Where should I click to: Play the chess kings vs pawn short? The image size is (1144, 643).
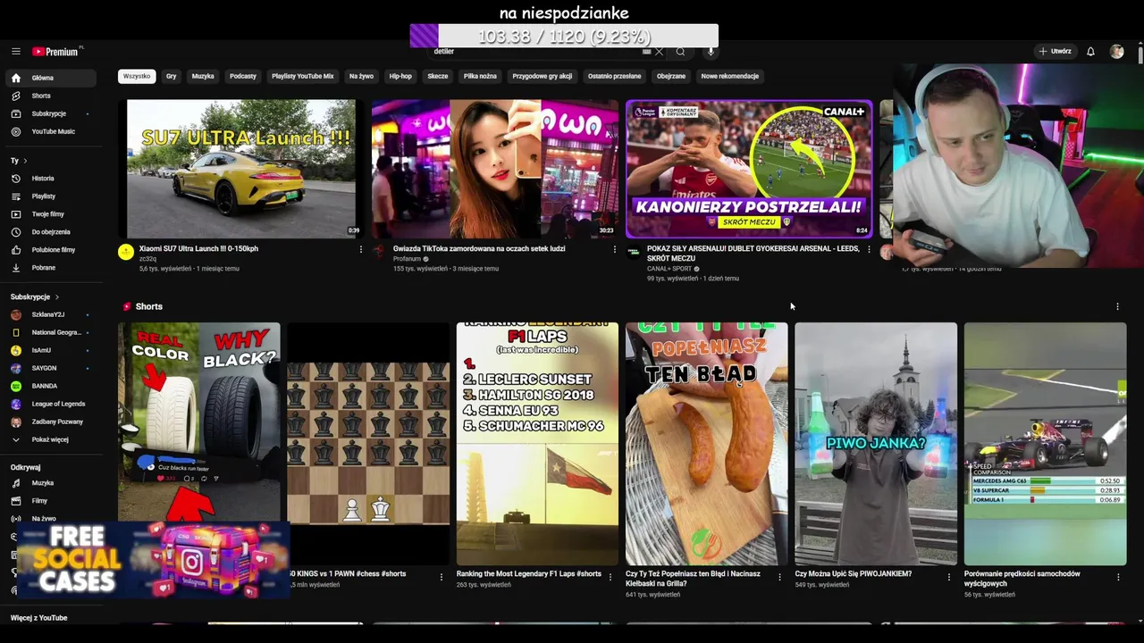pos(368,444)
